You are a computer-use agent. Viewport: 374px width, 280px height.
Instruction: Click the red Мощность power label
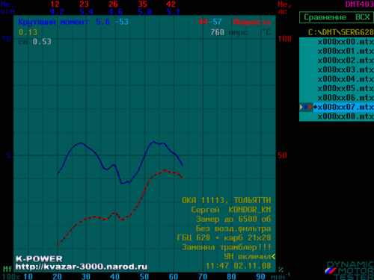click(x=252, y=22)
